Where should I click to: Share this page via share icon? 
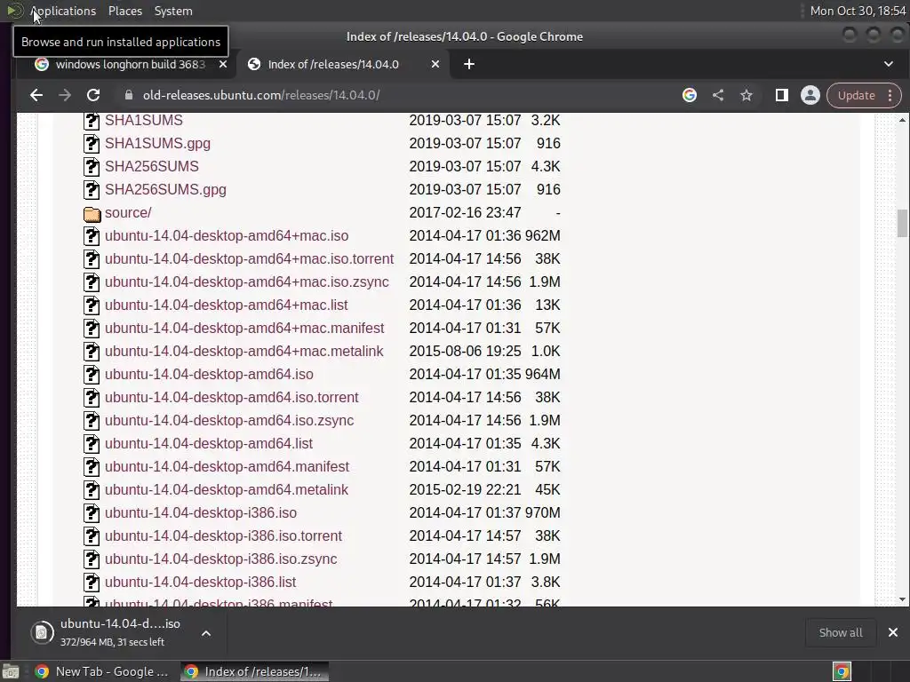[718, 95]
